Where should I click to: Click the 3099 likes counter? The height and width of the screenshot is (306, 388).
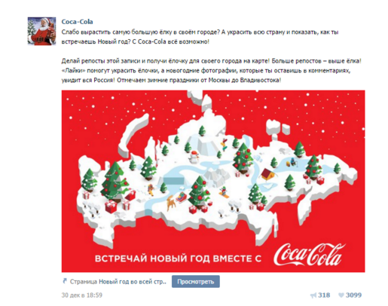point(353,295)
